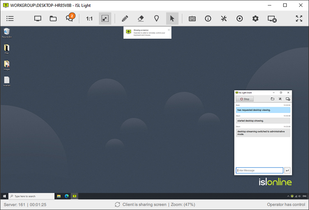
Task: Toggle the mouse cursor control mode
Action: point(172,19)
